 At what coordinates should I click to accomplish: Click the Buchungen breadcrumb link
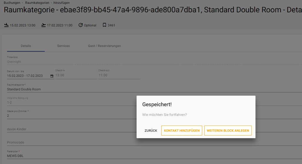[x=12, y=3]
